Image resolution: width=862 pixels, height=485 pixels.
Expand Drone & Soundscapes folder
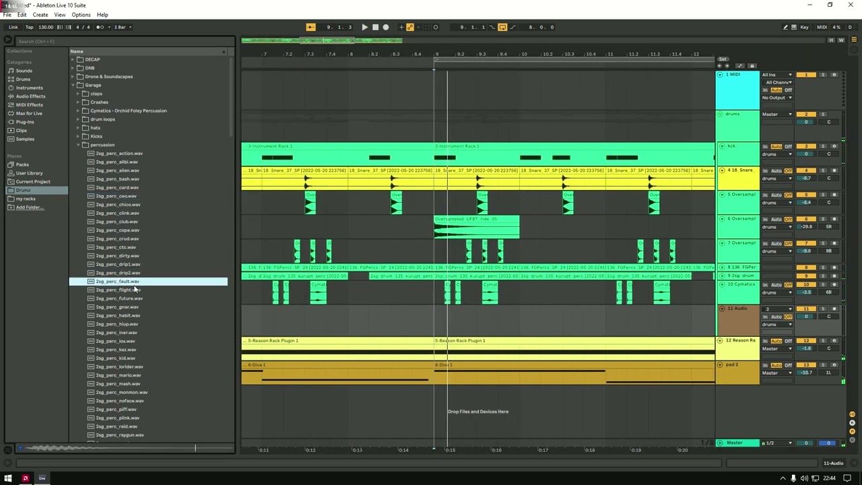coord(73,76)
